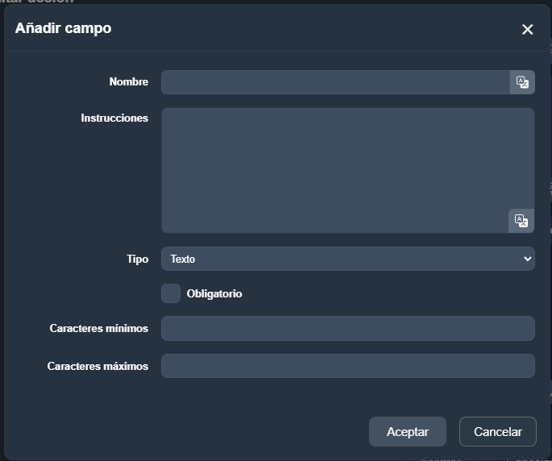Screen dimensions: 552x461
Task: Click the Obligatorio label text
Action: click(x=214, y=294)
